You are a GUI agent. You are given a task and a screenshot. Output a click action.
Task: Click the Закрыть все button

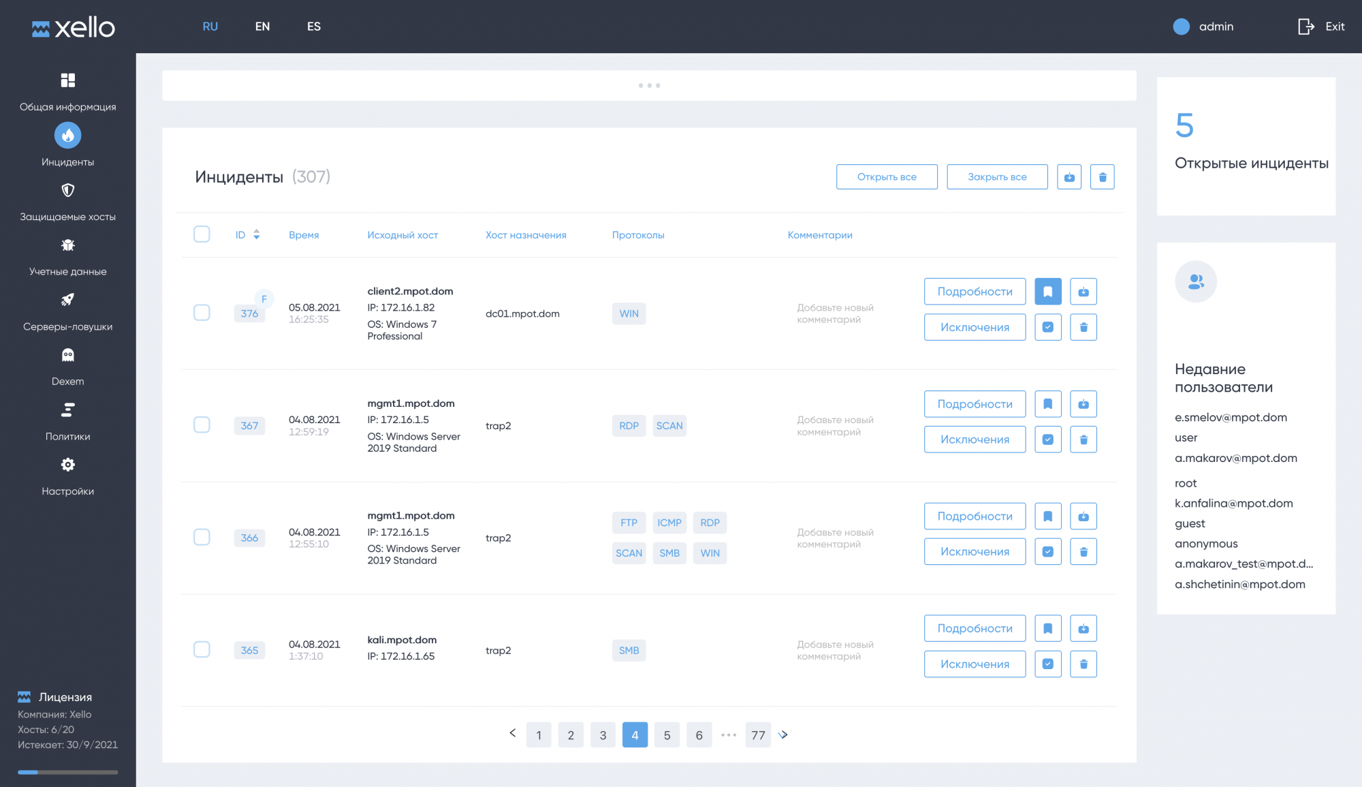coord(997,177)
